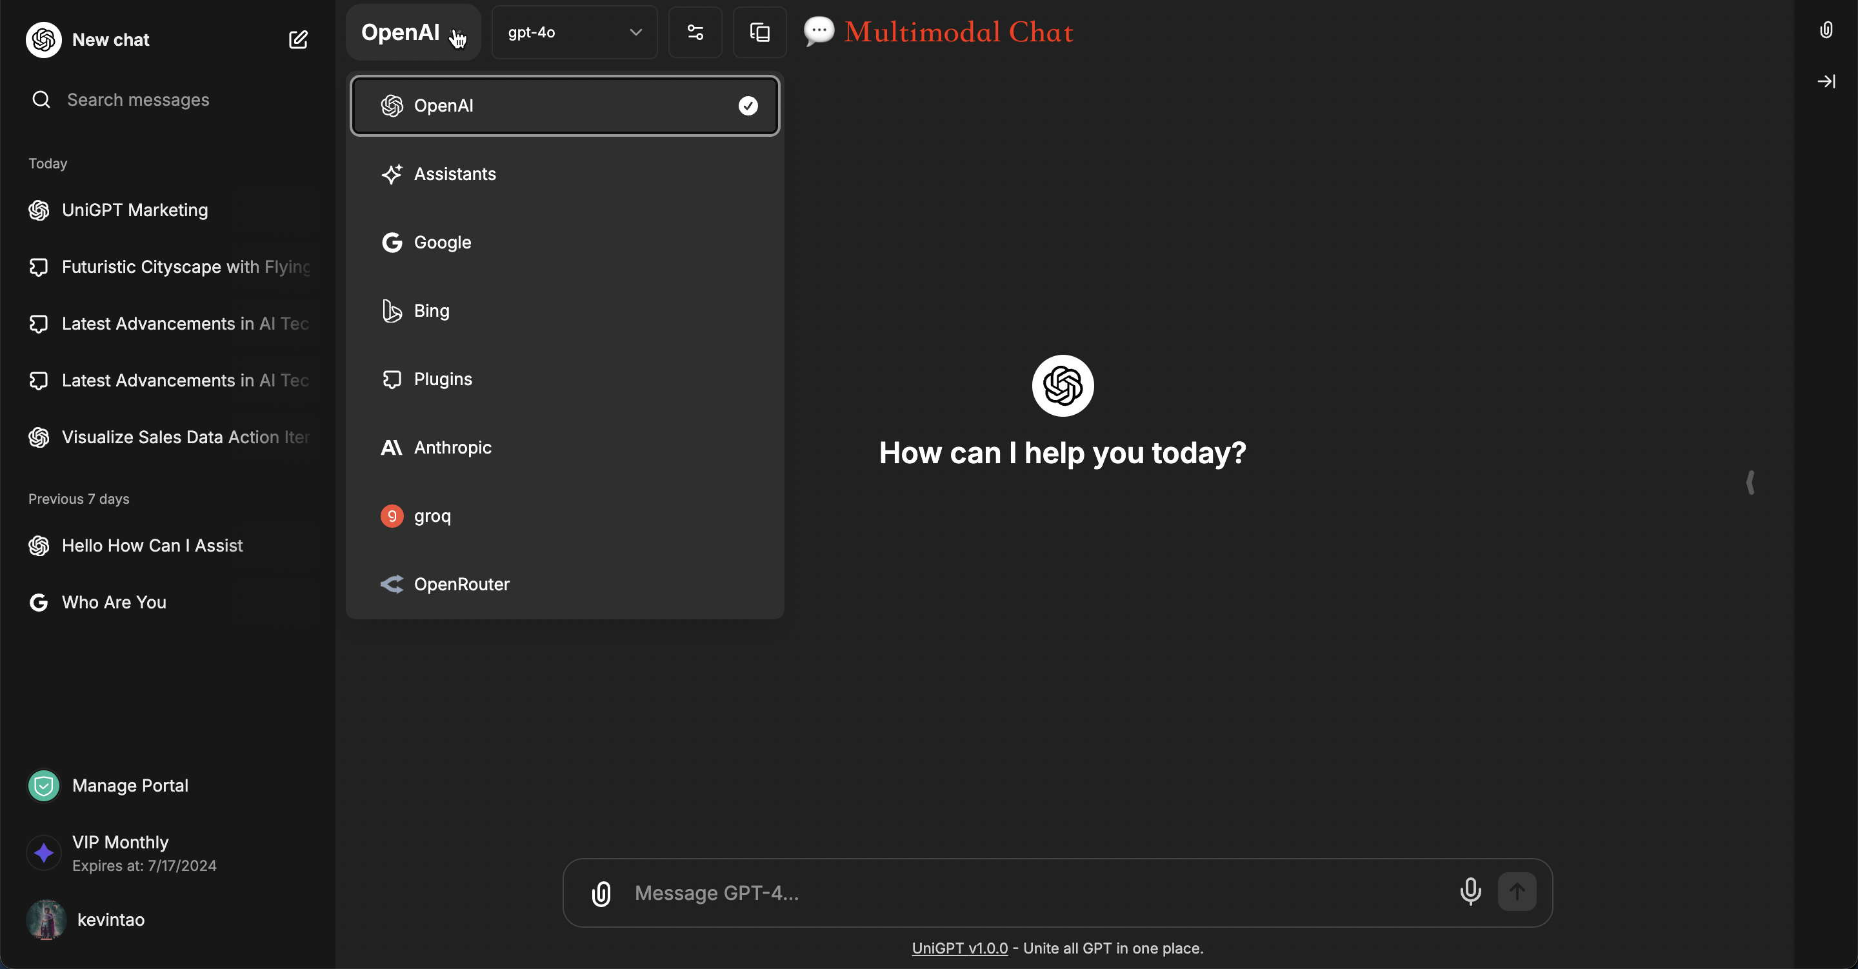1858x969 pixels.
Task: Collapse the OpenAI endpoint dropdown
Action: click(413, 32)
